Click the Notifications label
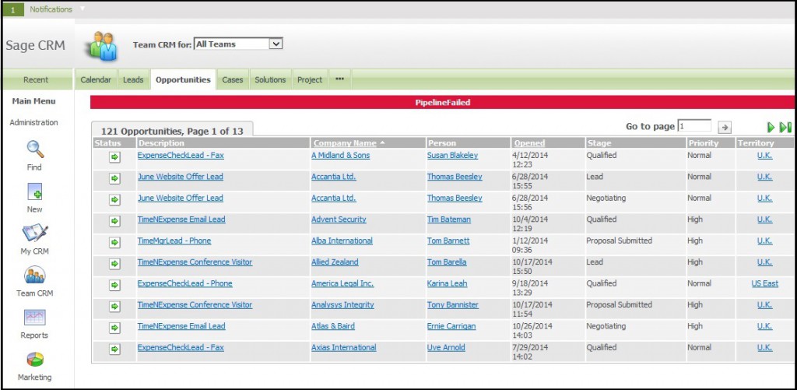Image resolution: width=797 pixels, height=390 pixels. click(x=51, y=9)
